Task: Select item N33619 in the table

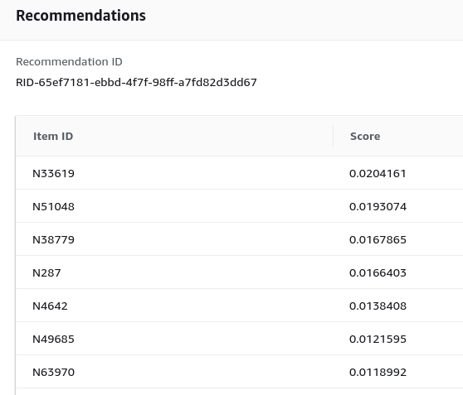Action: click(x=53, y=173)
